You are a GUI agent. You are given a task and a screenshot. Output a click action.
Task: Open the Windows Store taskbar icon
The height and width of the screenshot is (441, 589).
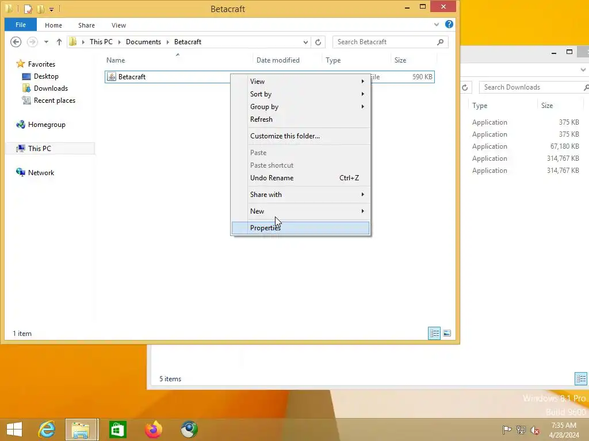click(x=117, y=430)
